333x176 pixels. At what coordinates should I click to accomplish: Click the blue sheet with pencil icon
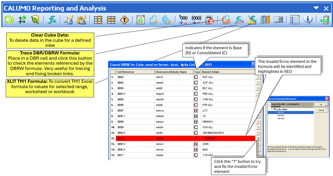click(68, 20)
